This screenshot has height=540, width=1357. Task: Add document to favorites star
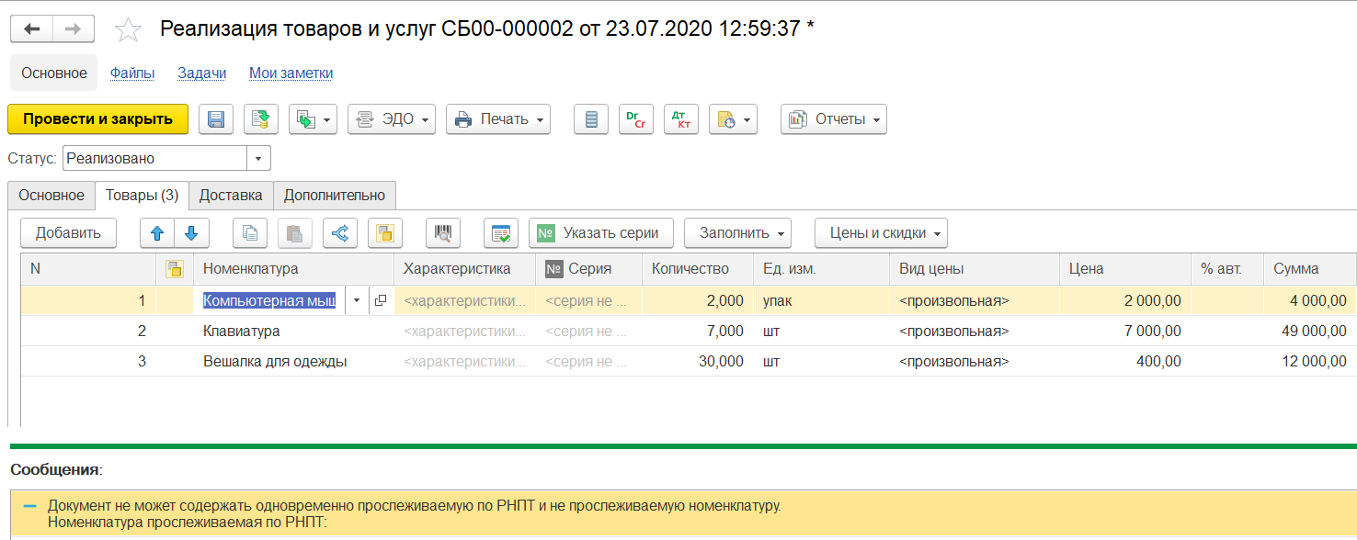pyautogui.click(x=128, y=30)
